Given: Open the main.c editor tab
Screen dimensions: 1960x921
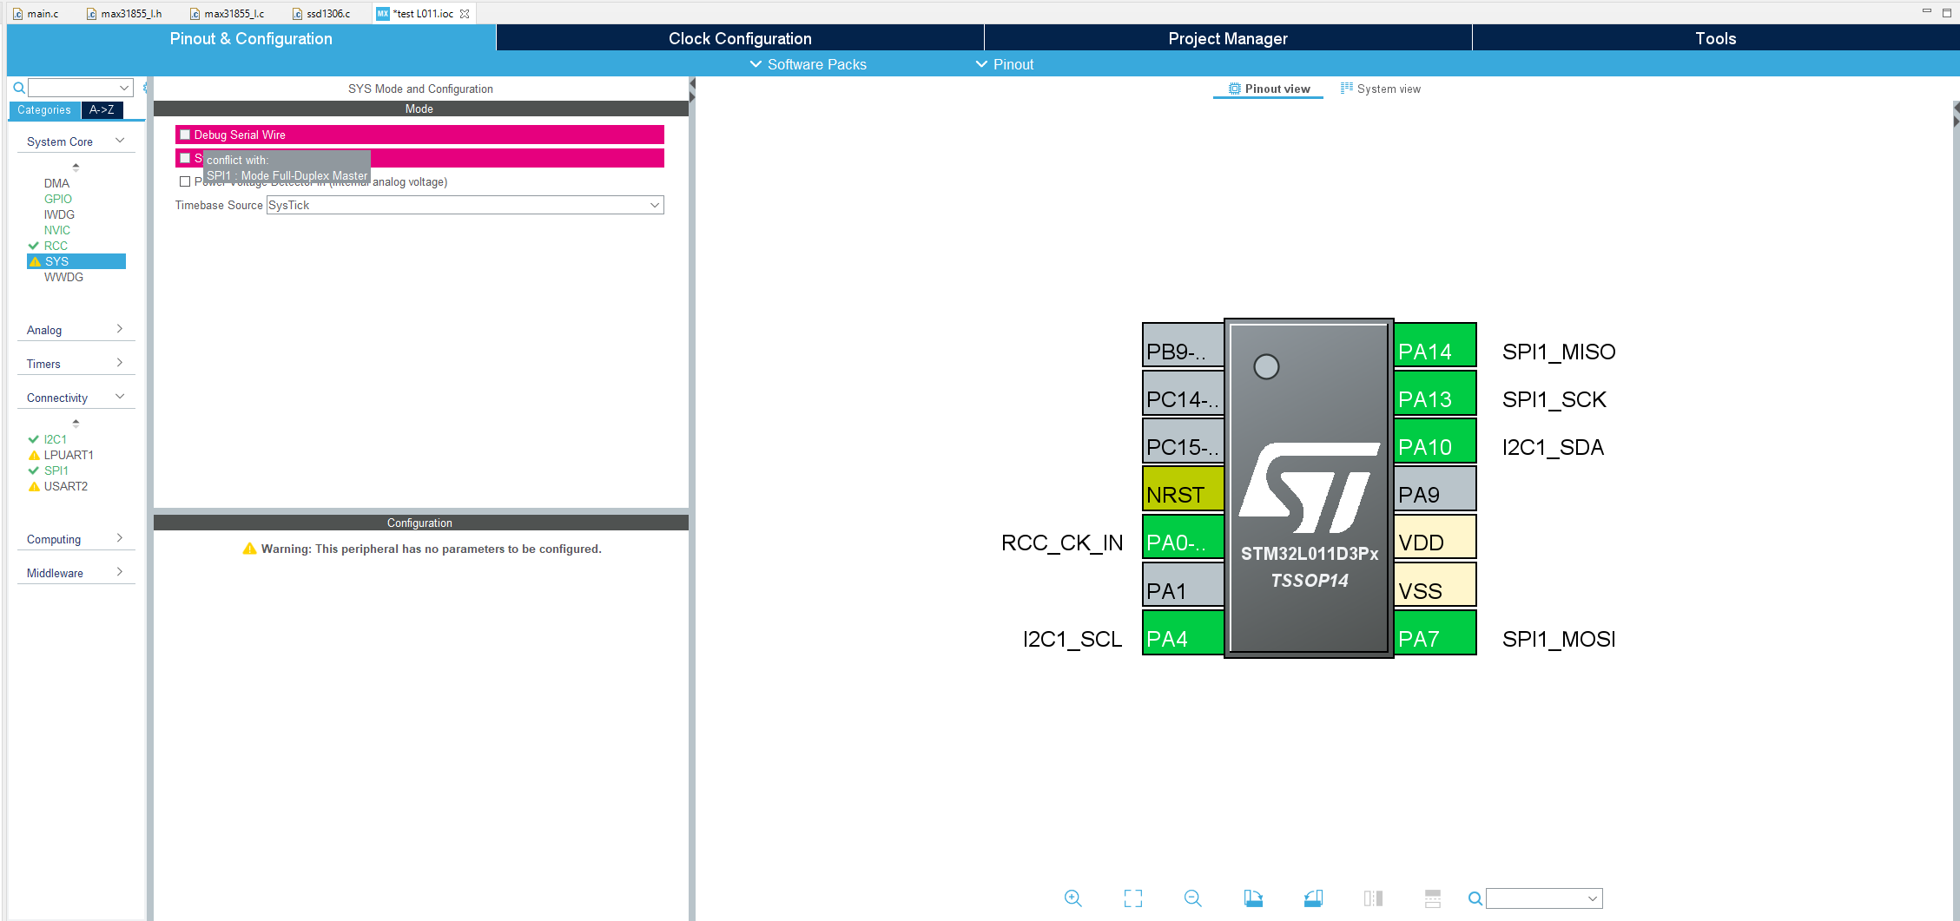Looking at the screenshot, I should click(x=36, y=14).
